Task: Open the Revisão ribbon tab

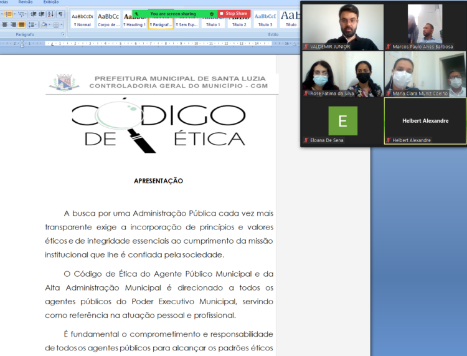Action: pos(26,2)
